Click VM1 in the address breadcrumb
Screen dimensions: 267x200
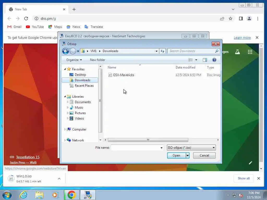(x=94, y=51)
